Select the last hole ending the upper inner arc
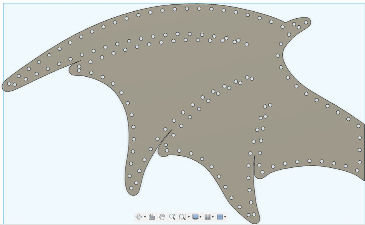 [x=247, y=44]
